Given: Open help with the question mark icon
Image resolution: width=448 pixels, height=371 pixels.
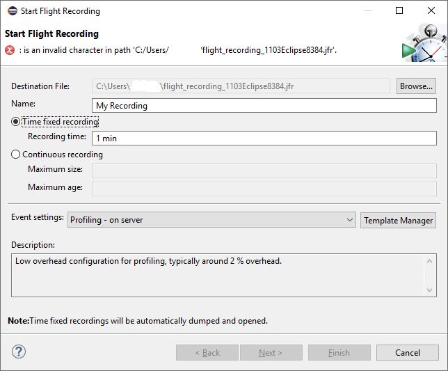Looking at the screenshot, I should pos(19,352).
